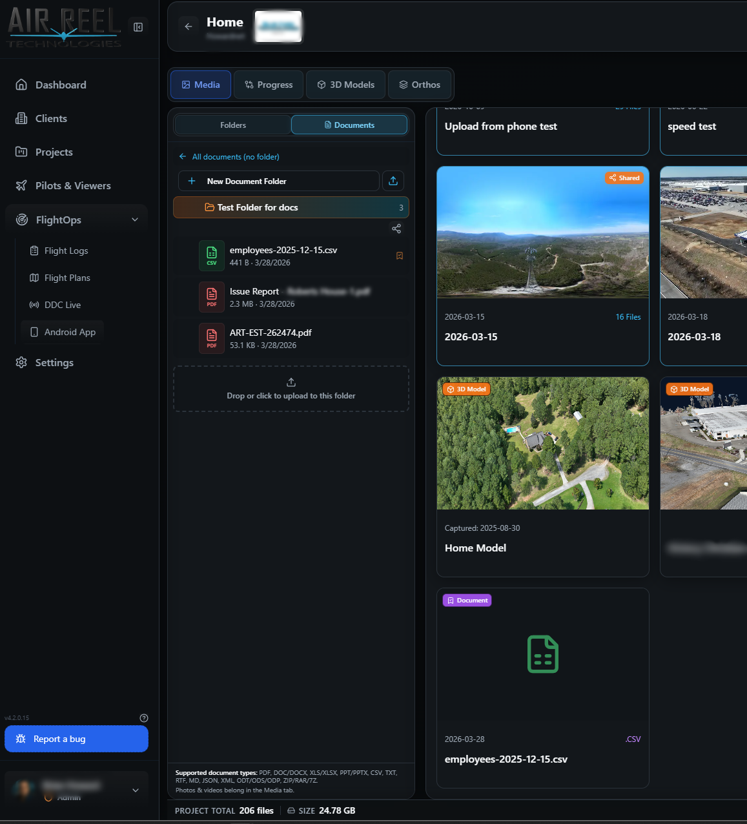
Task: Click the upload icon beside New Document Folder
Action: (x=393, y=181)
